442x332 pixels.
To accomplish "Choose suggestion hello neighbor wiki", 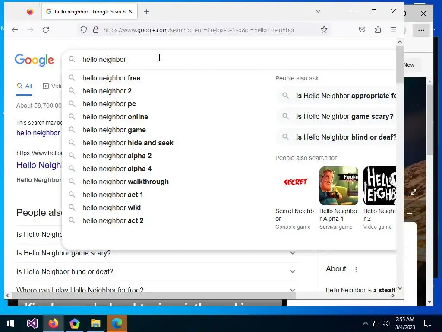I will (x=112, y=208).
